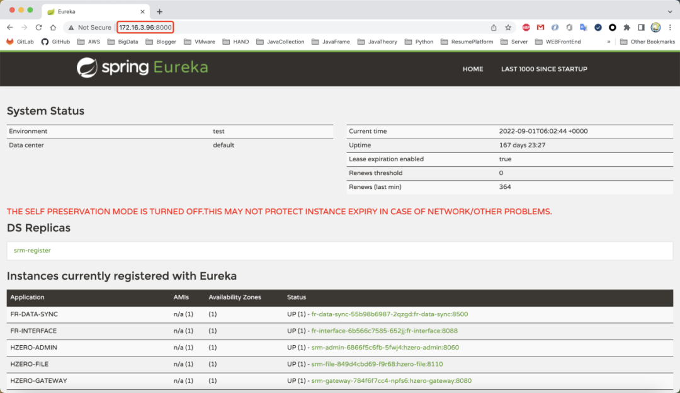Toggle the browser side panel icon
The width and height of the screenshot is (680, 393).
tap(641, 27)
